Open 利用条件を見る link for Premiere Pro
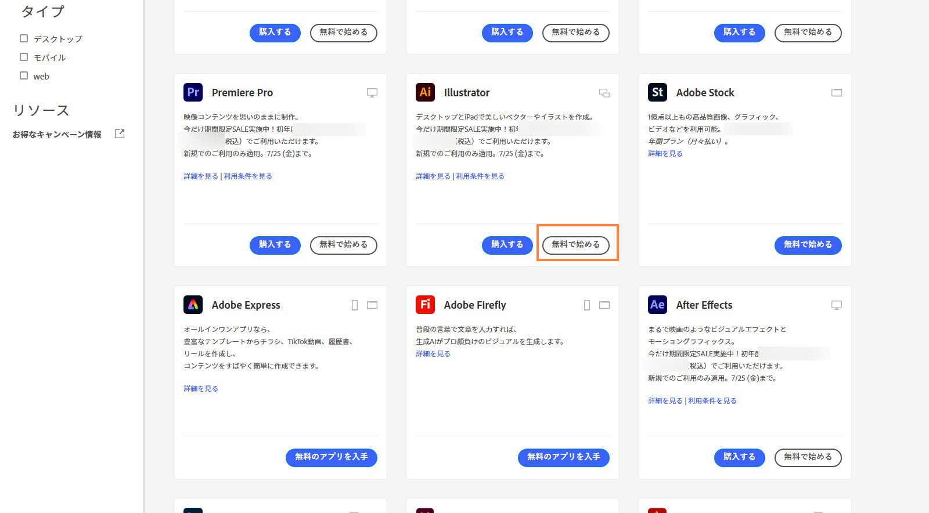 pos(248,176)
